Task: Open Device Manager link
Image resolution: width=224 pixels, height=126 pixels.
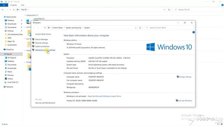Action: [x=42, y=39]
